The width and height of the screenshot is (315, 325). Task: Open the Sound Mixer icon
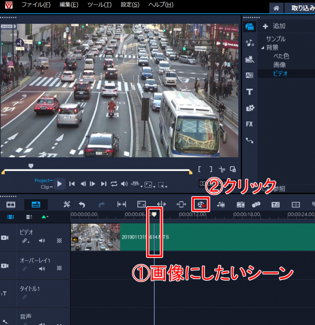pos(221,205)
